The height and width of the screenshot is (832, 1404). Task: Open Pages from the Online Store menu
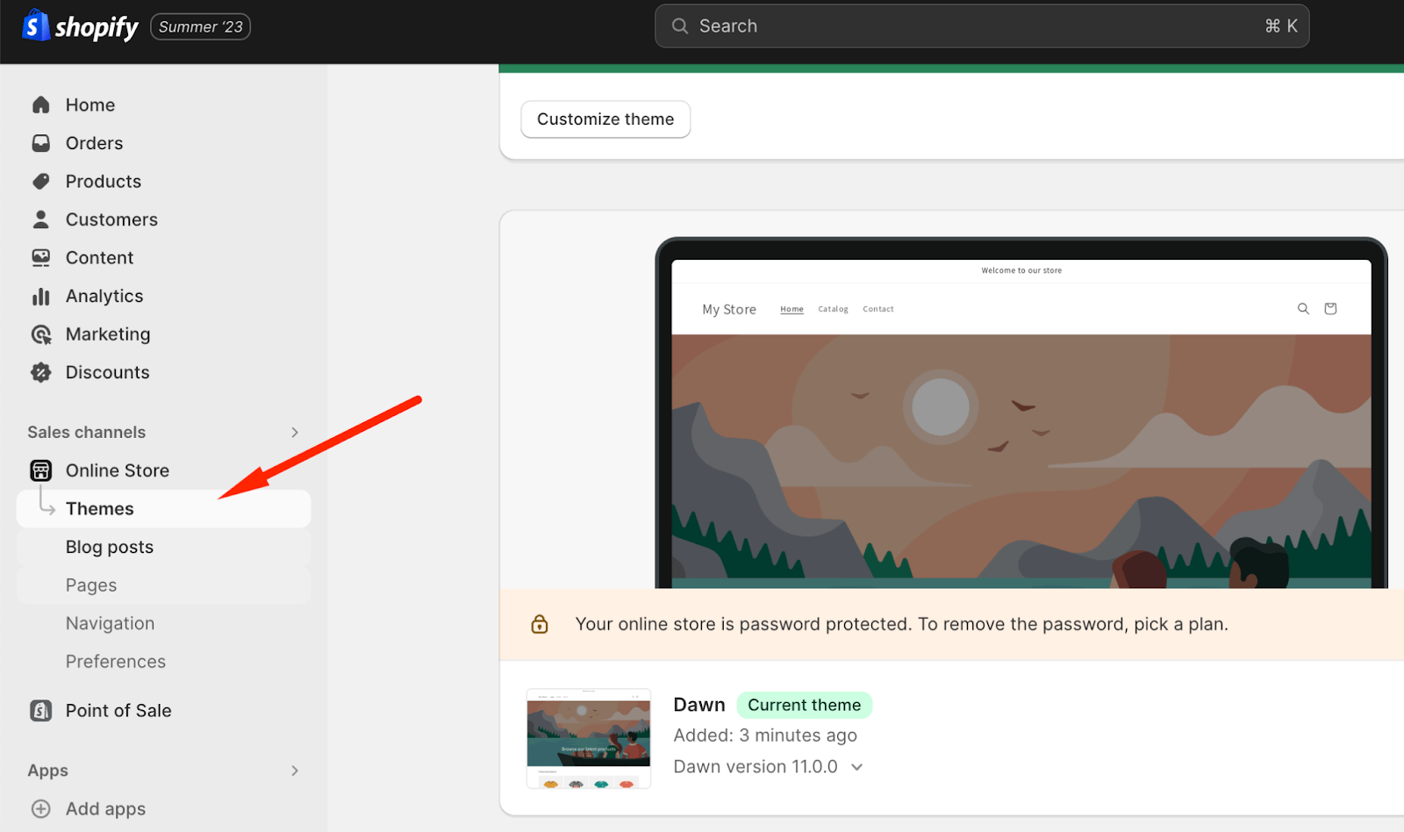90,585
